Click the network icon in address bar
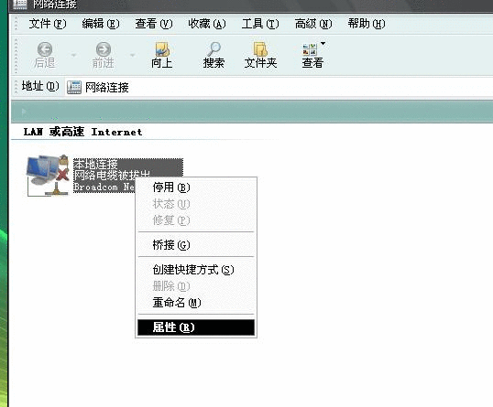 tap(74, 87)
